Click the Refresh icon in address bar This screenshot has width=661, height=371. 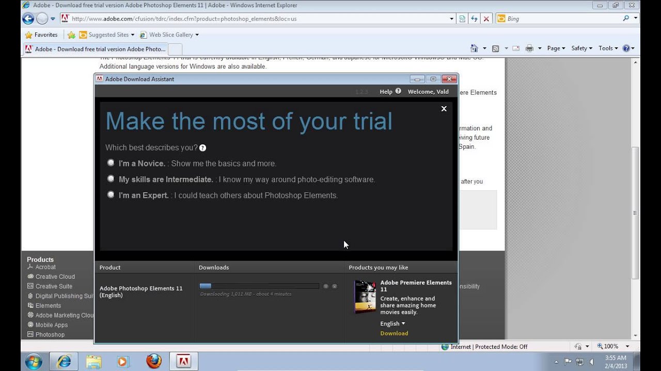tap(474, 19)
